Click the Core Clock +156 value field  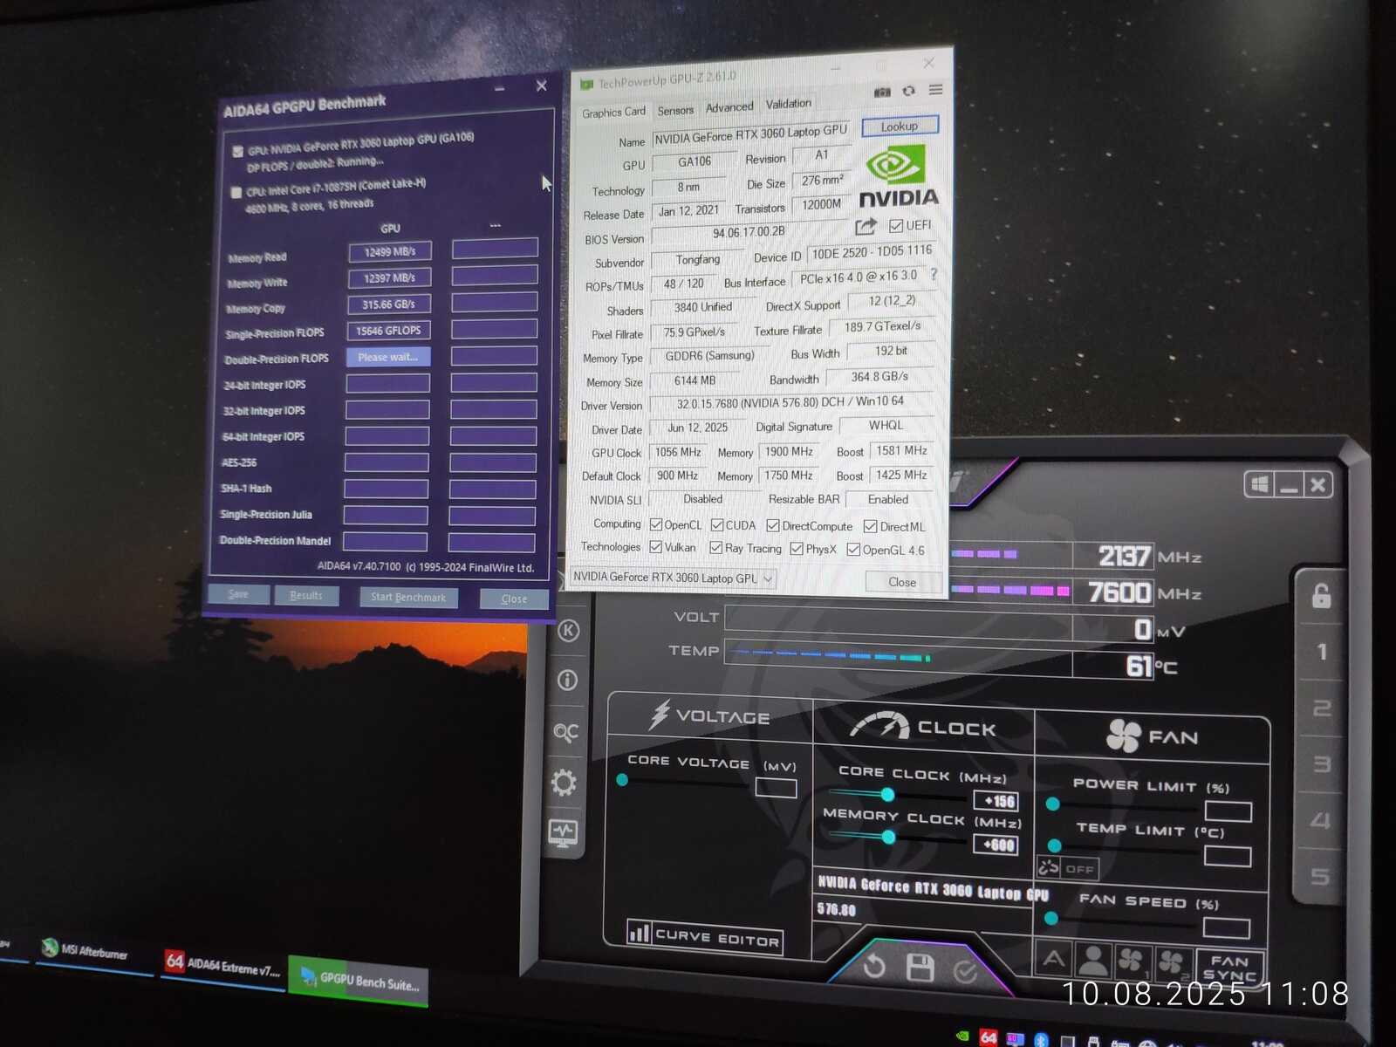(x=996, y=801)
